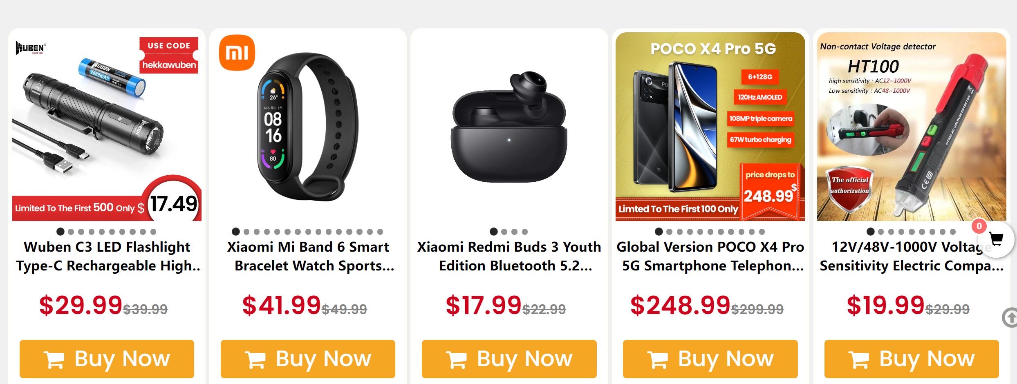
Task: Click the cart badge showing 0 items
Action: pyautogui.click(x=979, y=226)
